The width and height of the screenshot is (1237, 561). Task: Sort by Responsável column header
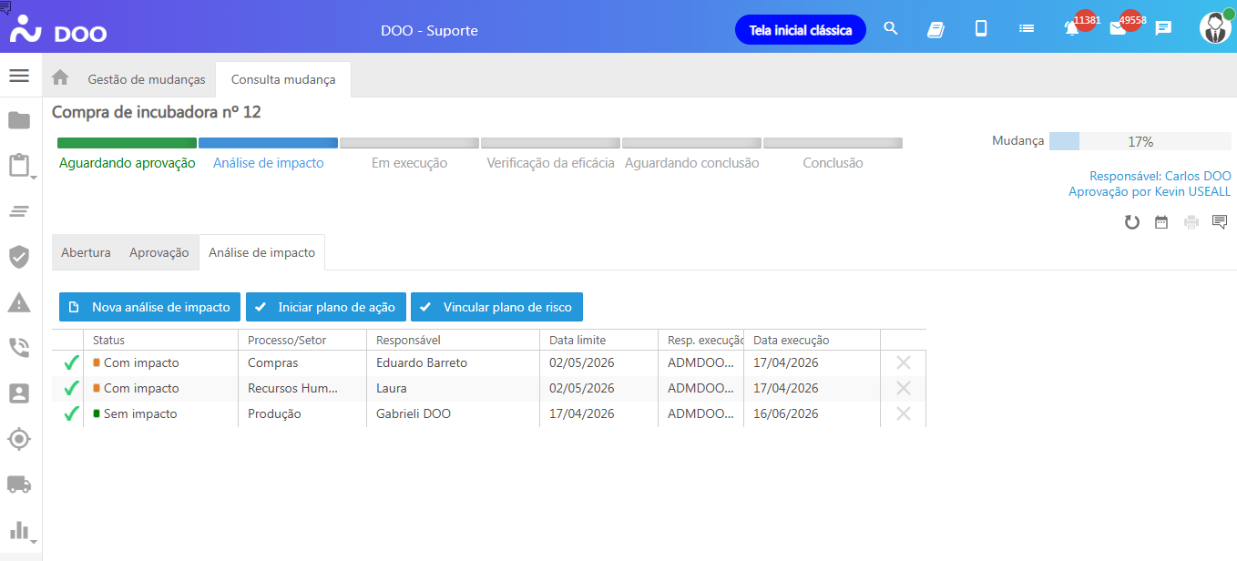coord(453,340)
